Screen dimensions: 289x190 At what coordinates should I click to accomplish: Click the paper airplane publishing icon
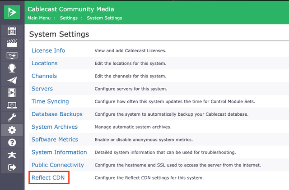coord(12,80)
